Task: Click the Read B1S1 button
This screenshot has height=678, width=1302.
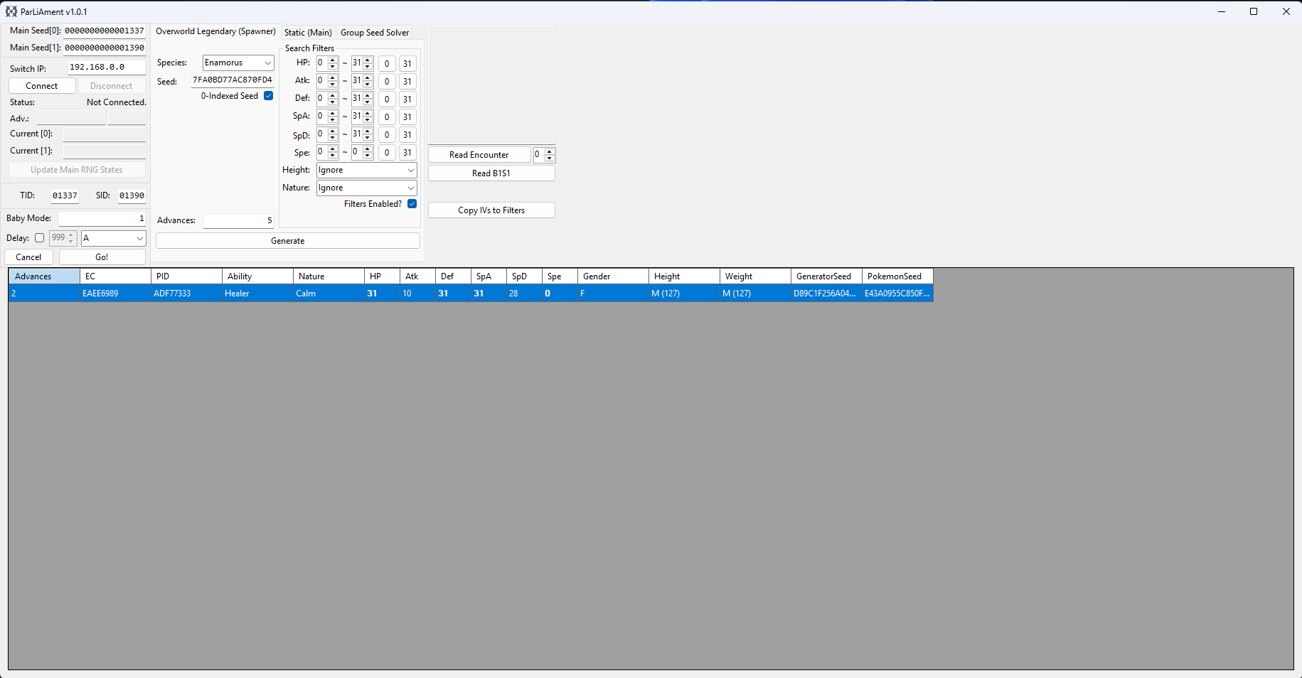Action: (x=491, y=173)
